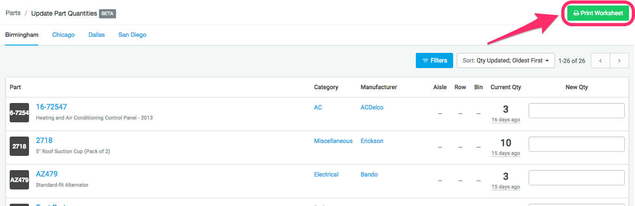635x206 pixels.
Task: Select the San Diego tab
Action: click(132, 35)
